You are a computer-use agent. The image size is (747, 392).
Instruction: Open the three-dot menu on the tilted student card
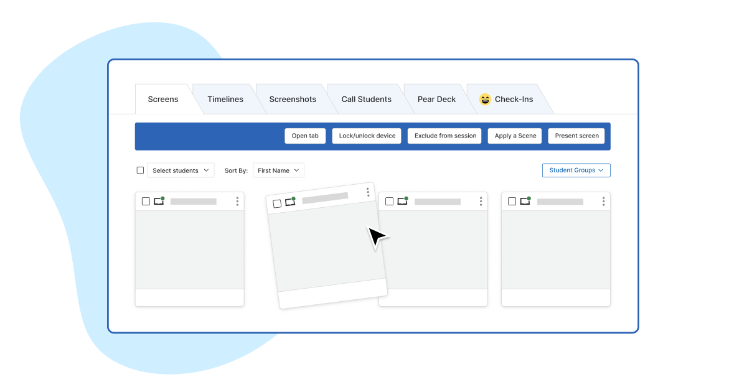pyautogui.click(x=368, y=192)
